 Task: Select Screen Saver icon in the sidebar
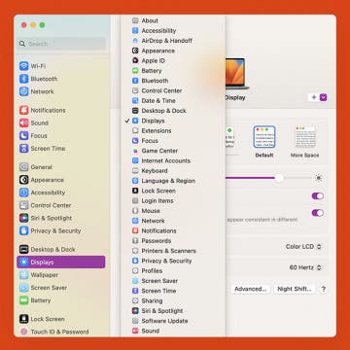23,288
